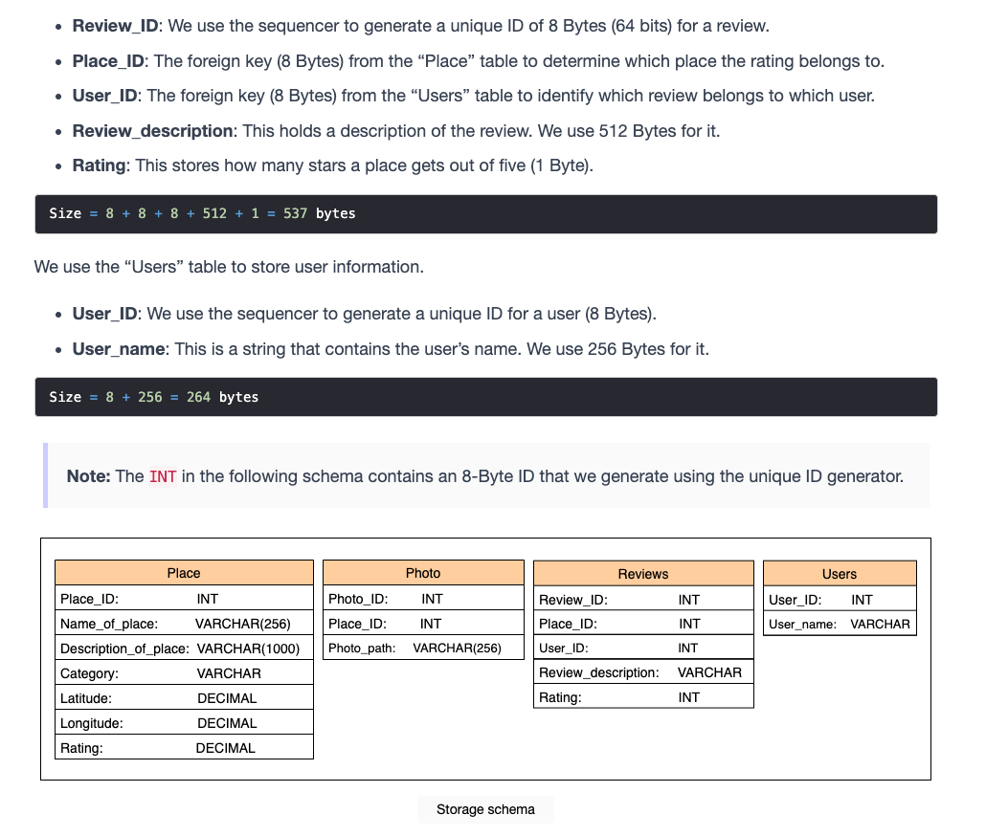Click the bold User_name bullet term
This screenshot has width=986, height=836.
click(119, 348)
